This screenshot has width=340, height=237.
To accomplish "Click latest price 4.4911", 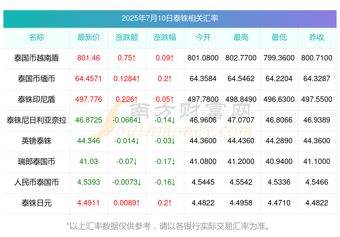I will pos(88,203).
